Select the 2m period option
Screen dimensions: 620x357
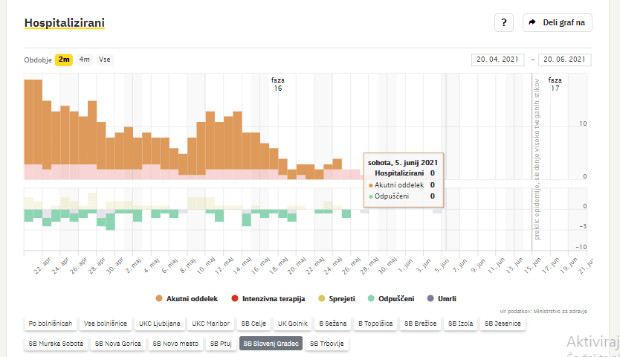tap(64, 59)
